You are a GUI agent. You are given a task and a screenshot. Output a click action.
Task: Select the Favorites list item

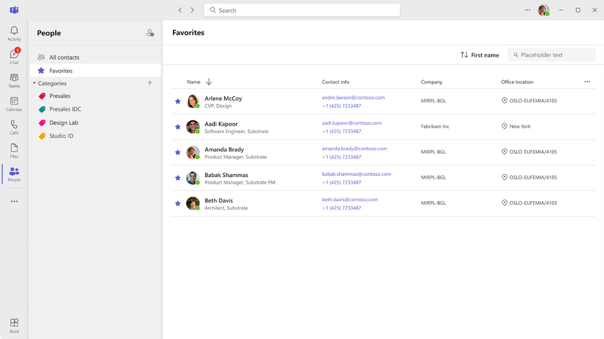click(61, 71)
